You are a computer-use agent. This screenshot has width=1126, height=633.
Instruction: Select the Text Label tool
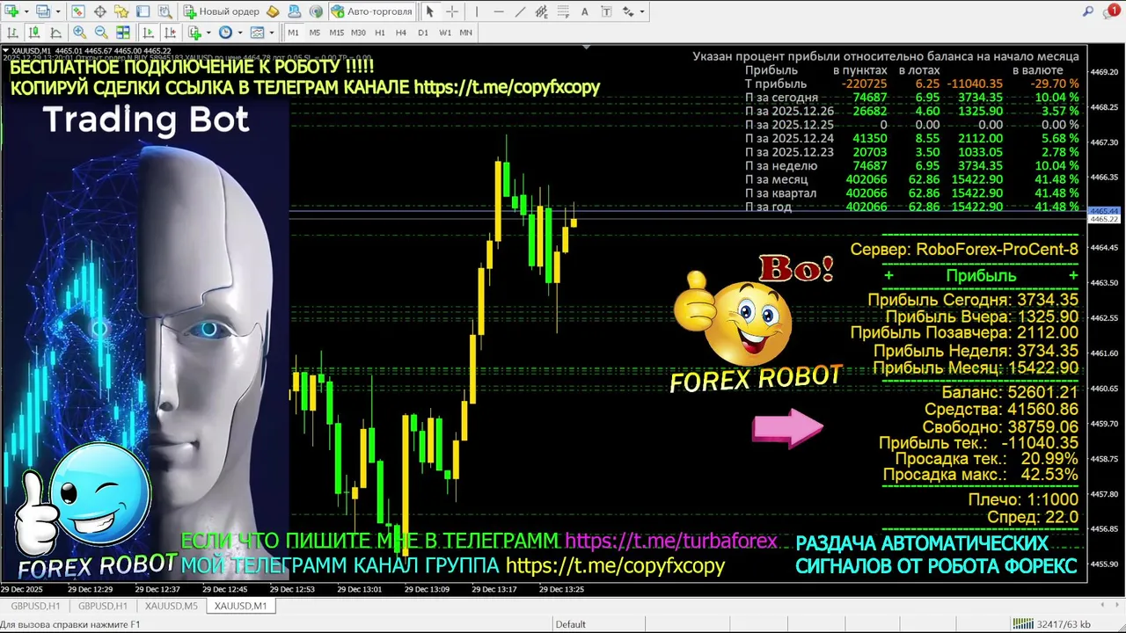(606, 11)
